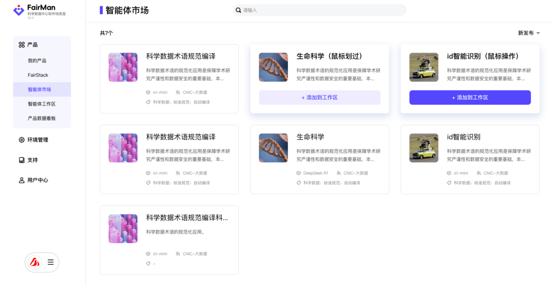Click the FairMan logo icon
553x286 pixels.
19,10
